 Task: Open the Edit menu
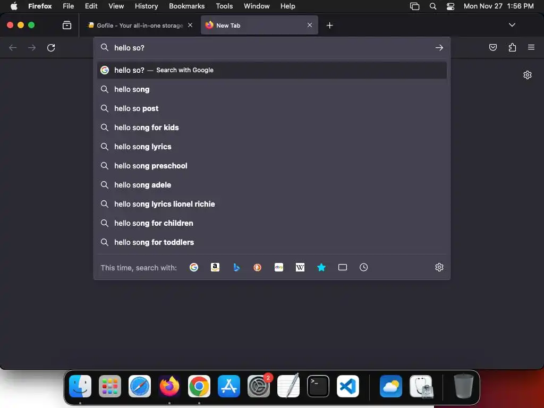(x=91, y=6)
